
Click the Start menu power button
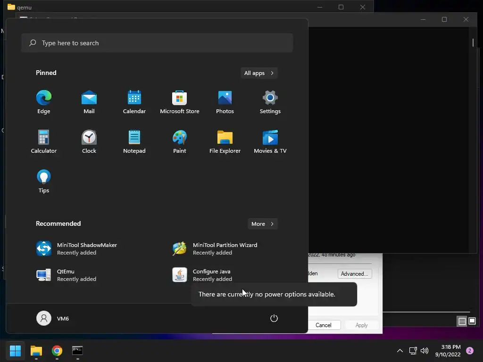click(274, 318)
